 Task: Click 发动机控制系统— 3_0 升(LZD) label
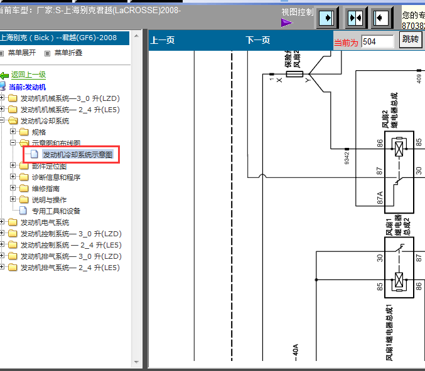point(71,234)
